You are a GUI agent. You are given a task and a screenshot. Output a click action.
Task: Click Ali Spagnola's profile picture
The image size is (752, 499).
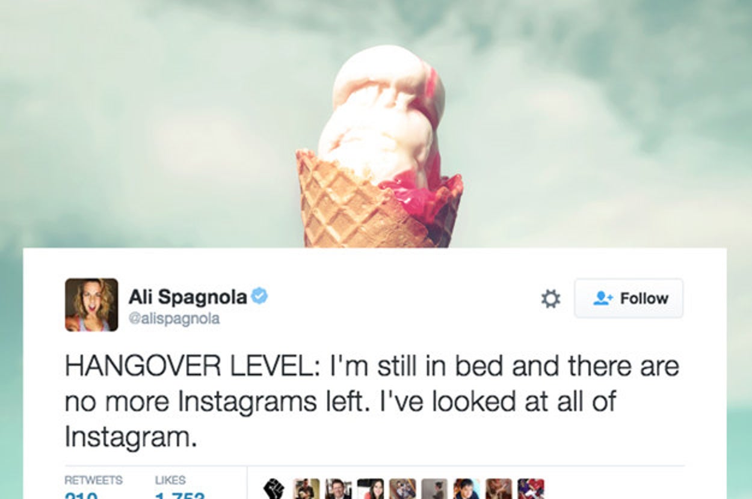click(x=91, y=305)
